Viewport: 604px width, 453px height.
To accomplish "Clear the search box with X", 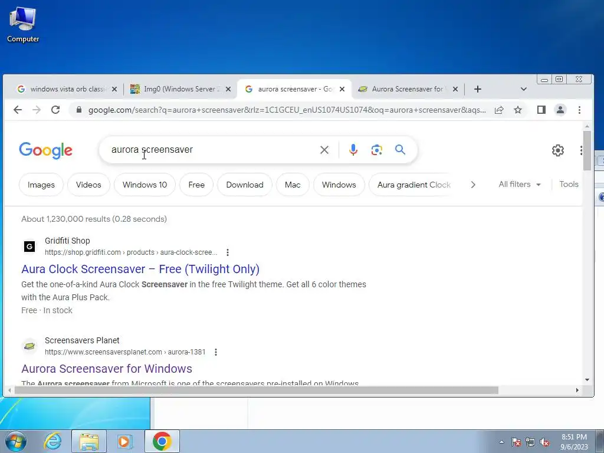I will (324, 150).
